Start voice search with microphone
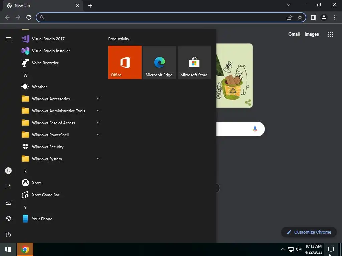This screenshot has height=256, width=342. coord(255,129)
